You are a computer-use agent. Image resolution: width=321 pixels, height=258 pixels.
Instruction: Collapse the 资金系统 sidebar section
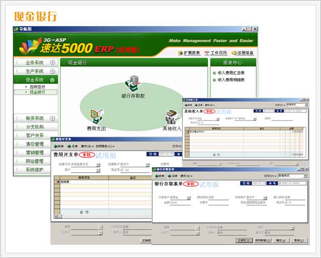click(52, 80)
